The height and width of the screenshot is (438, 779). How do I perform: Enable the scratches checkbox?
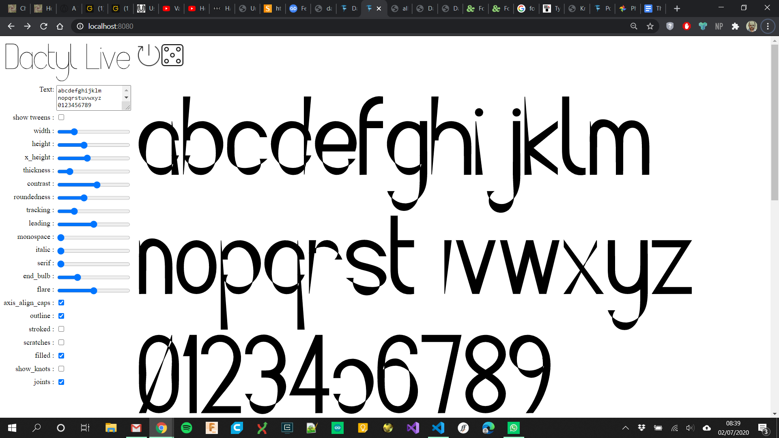click(61, 342)
